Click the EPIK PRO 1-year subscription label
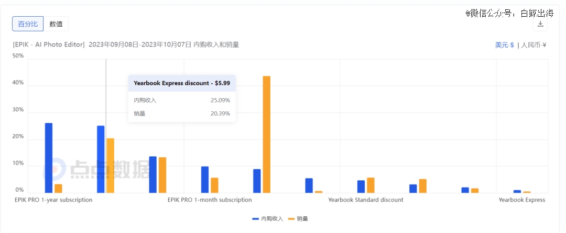 pyautogui.click(x=53, y=200)
